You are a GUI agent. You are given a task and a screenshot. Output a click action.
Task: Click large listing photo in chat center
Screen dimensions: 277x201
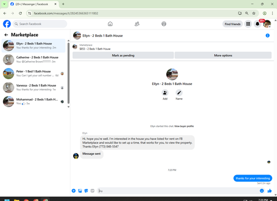point(172,74)
